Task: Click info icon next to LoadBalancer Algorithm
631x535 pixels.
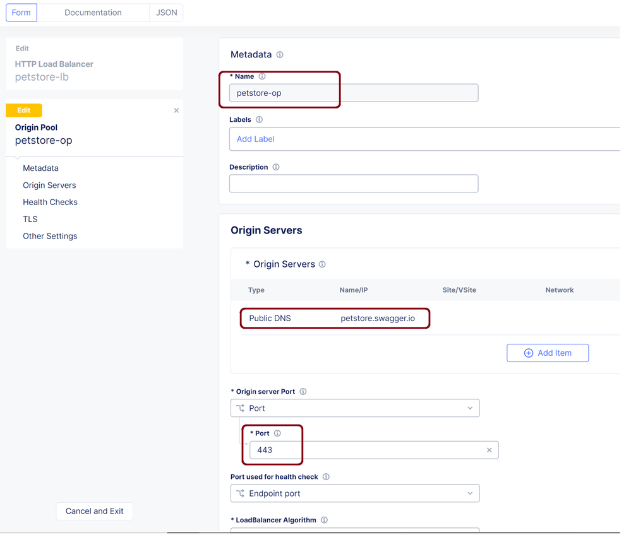Action: [324, 520]
